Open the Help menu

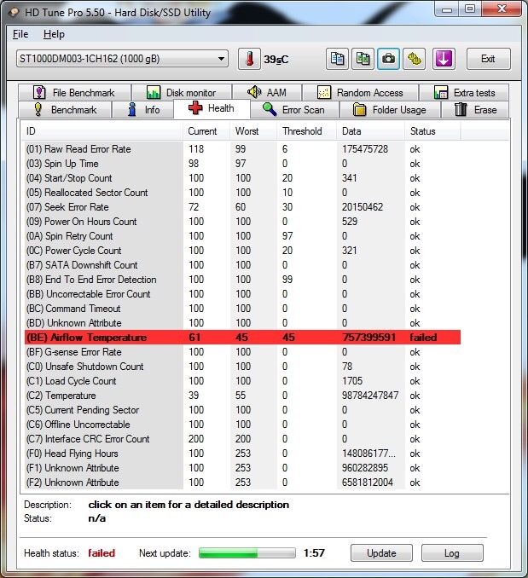54,34
